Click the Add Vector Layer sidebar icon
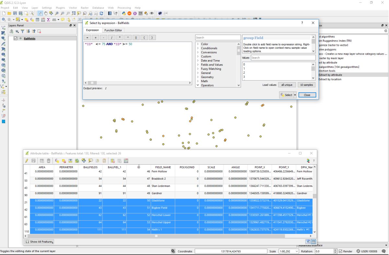This screenshot has height=255, width=389. (x=4, y=28)
